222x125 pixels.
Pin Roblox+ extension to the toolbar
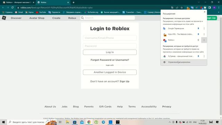pyautogui.click(x=198, y=40)
